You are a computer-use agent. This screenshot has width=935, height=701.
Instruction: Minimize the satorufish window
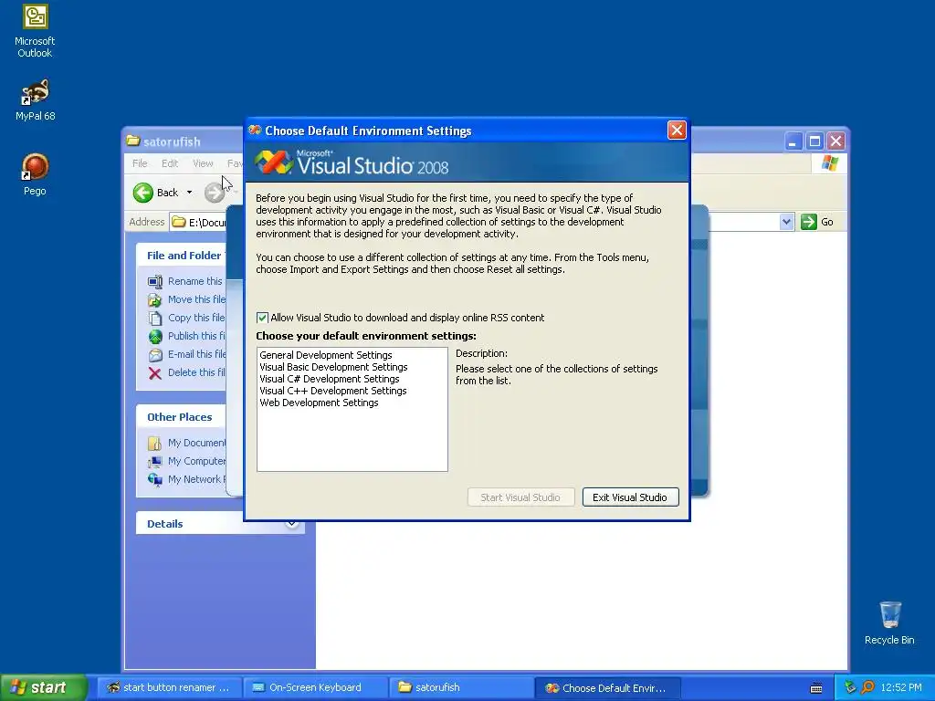click(x=793, y=141)
